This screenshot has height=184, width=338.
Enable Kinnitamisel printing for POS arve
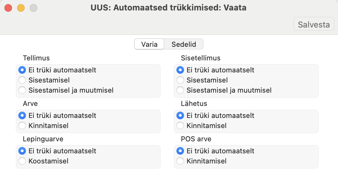click(x=180, y=161)
